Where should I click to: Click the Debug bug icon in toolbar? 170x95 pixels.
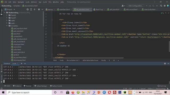pyautogui.click(x=150, y=6)
